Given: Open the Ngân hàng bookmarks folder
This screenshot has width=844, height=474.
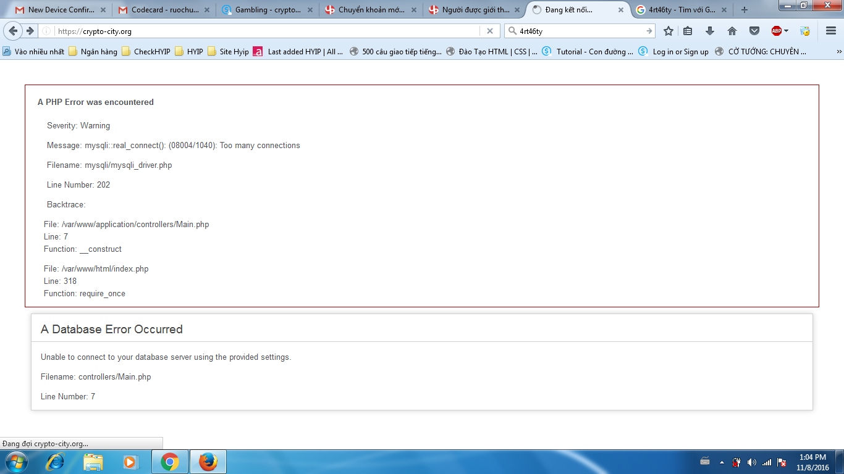Looking at the screenshot, I should (x=93, y=52).
